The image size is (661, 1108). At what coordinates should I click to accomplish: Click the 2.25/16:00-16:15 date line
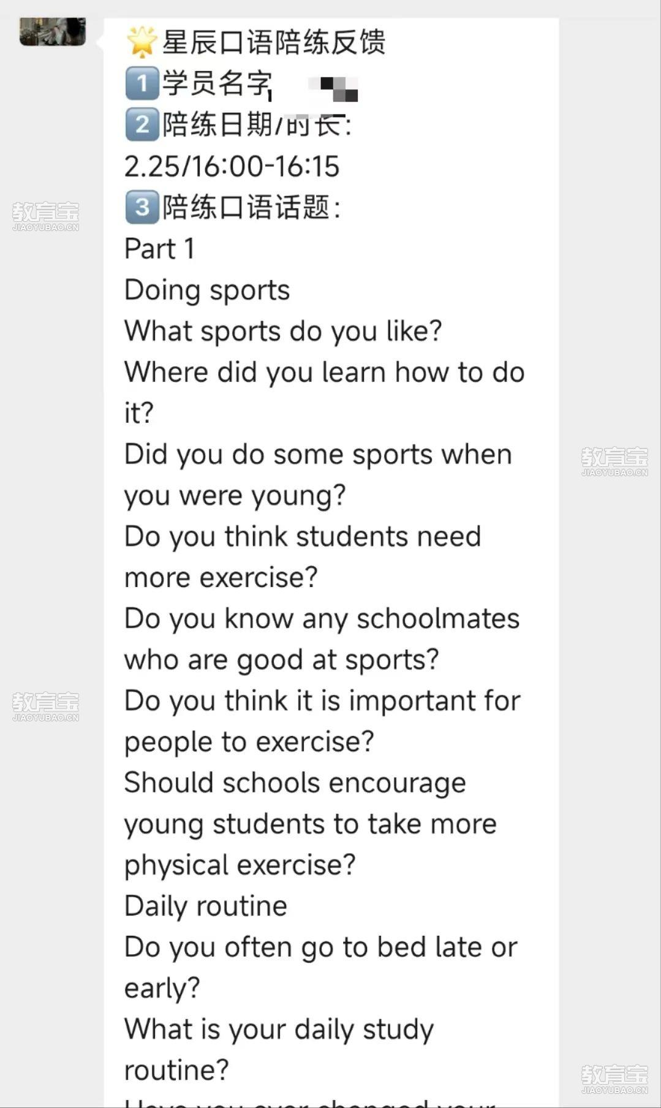pos(232,166)
